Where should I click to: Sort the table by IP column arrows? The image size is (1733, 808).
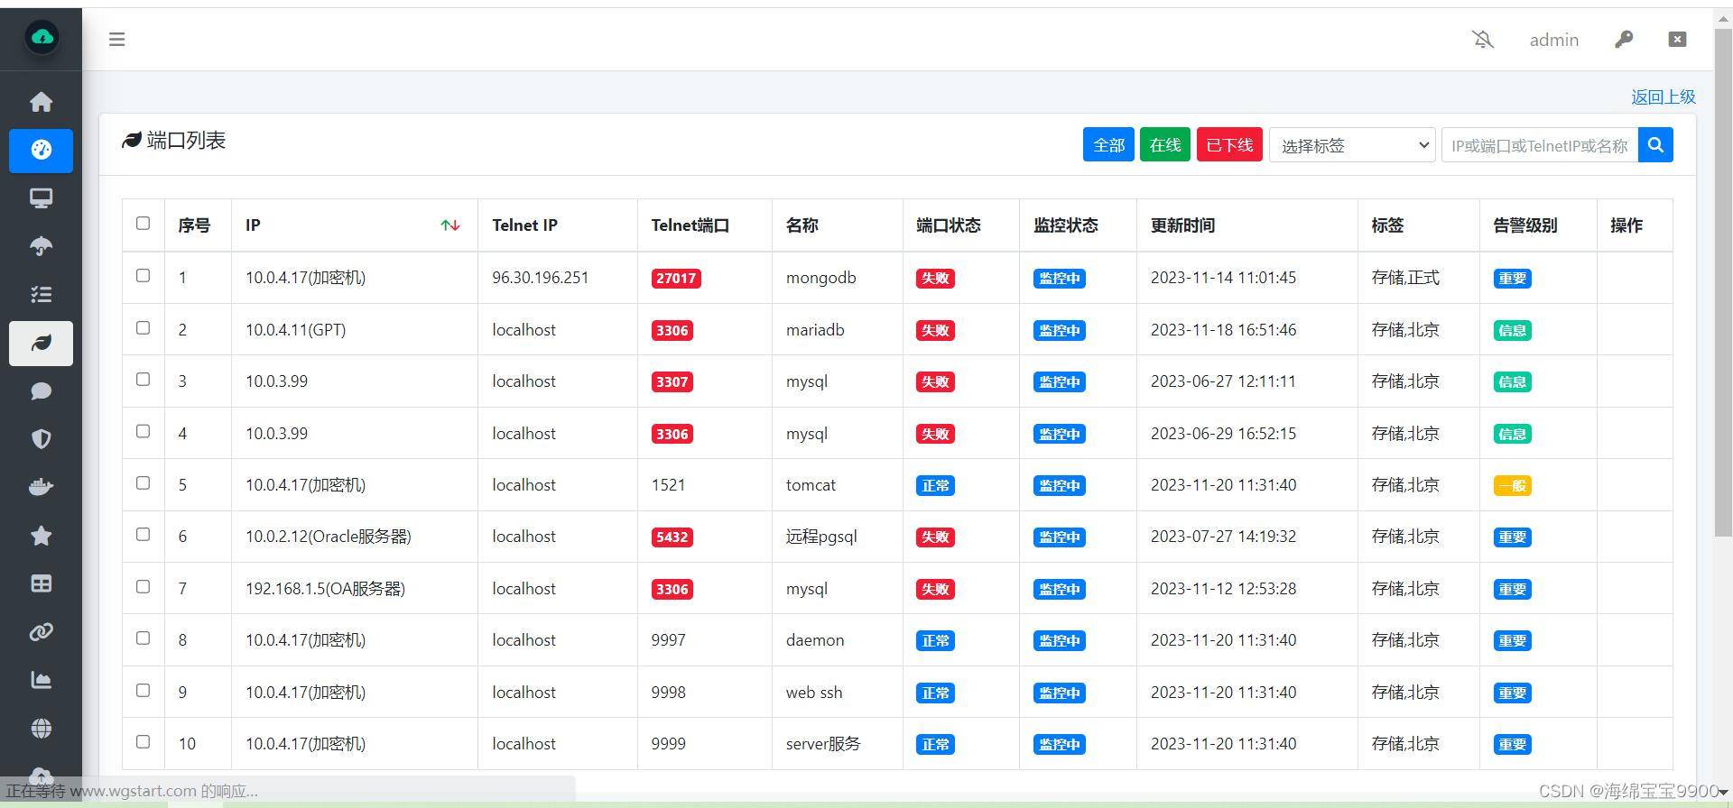450,225
